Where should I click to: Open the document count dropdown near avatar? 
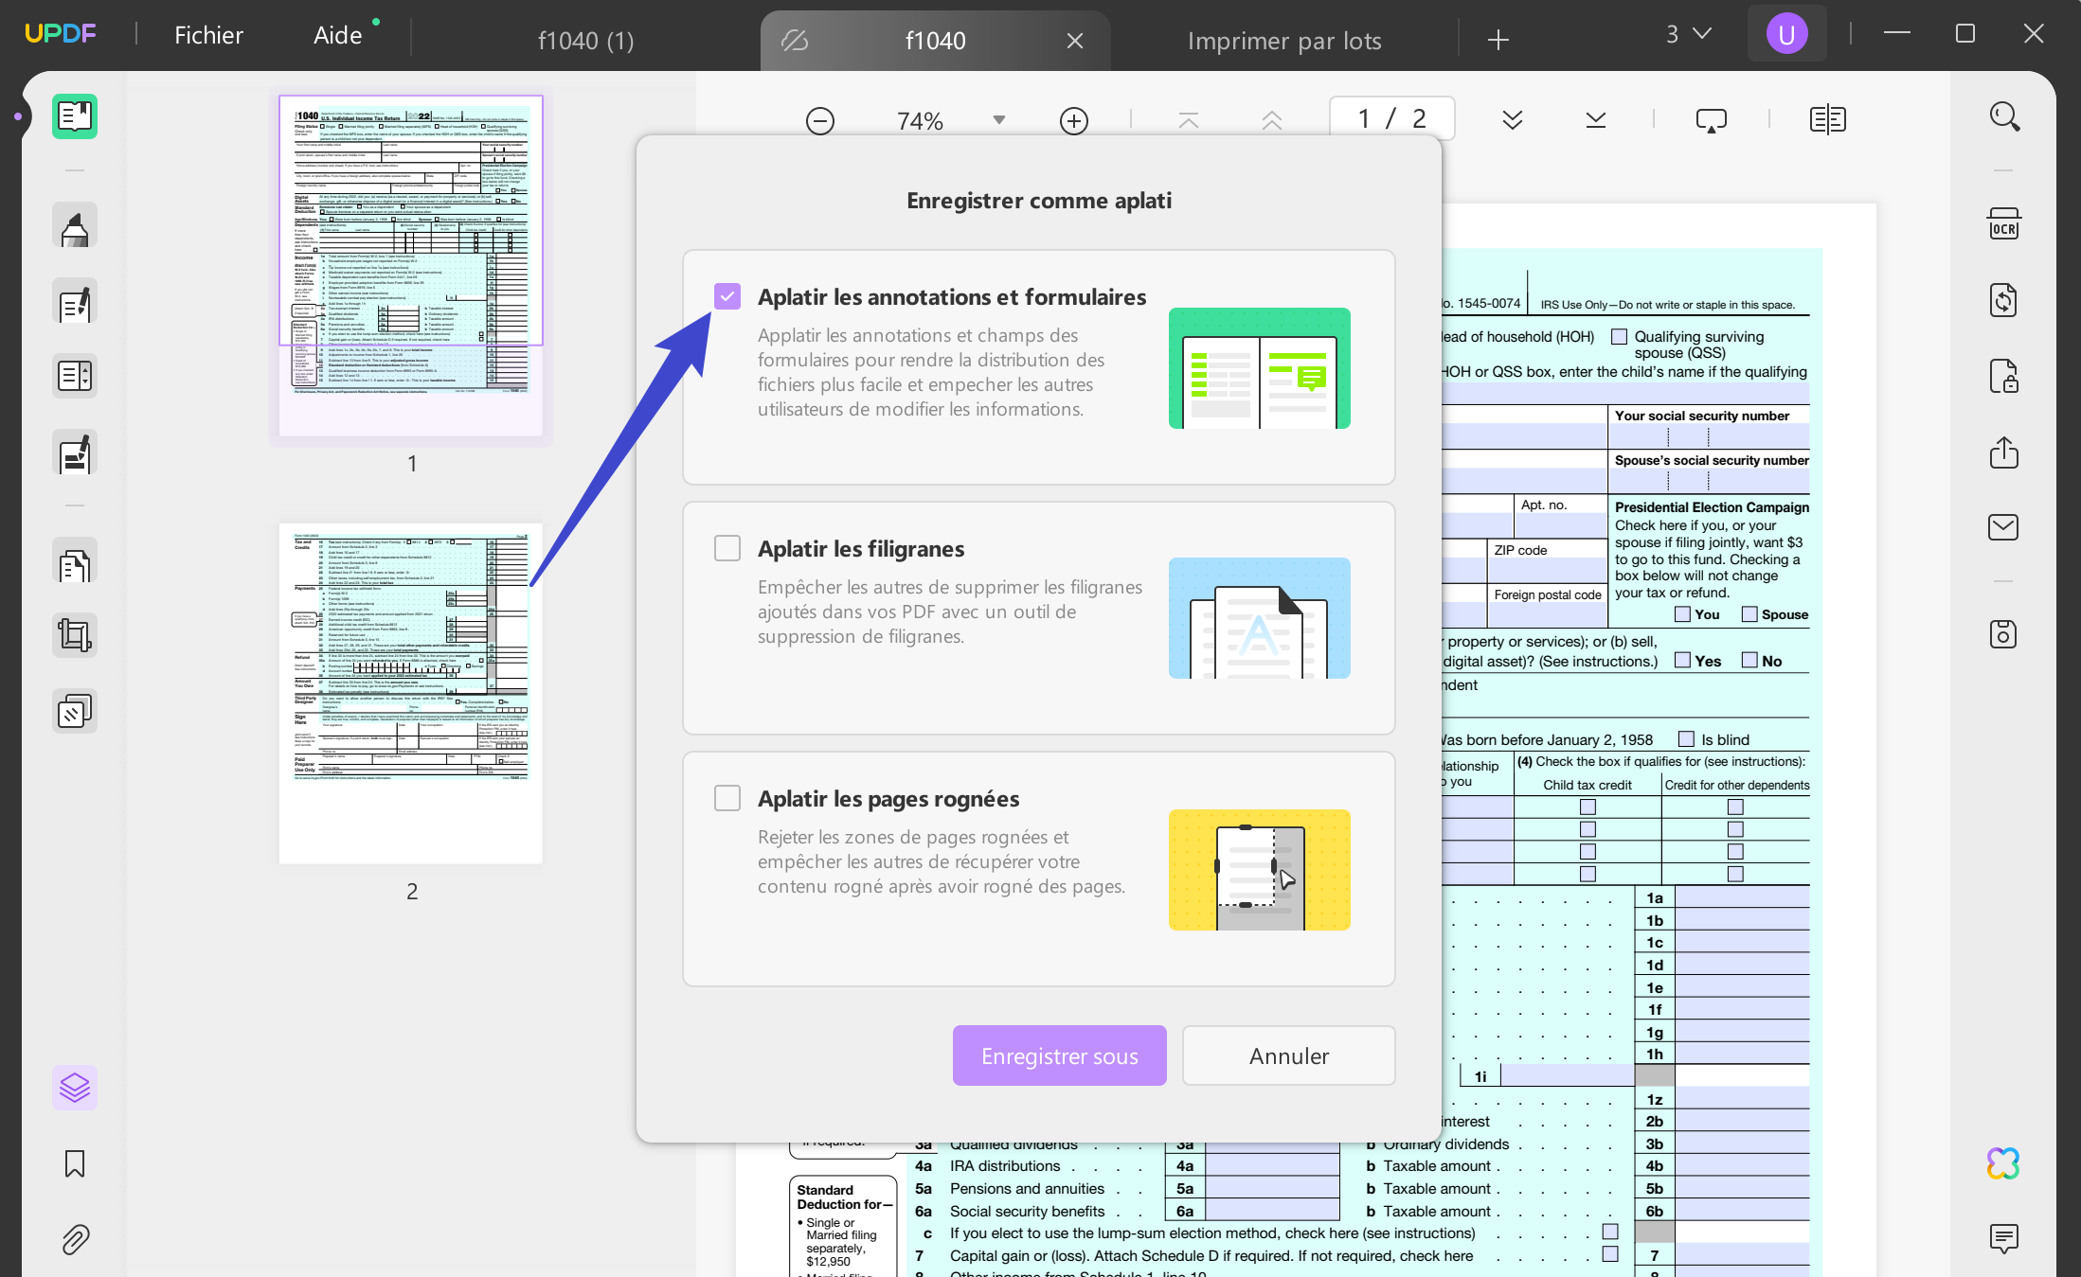point(1687,34)
